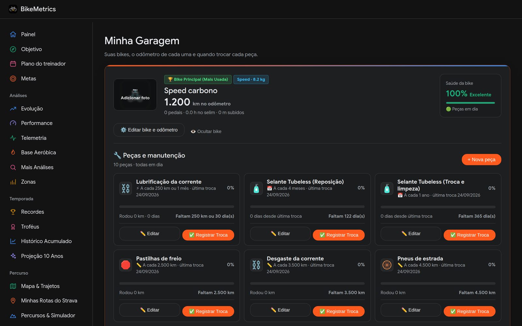Click '10 peças · todas em dia' text

(x=138, y=165)
